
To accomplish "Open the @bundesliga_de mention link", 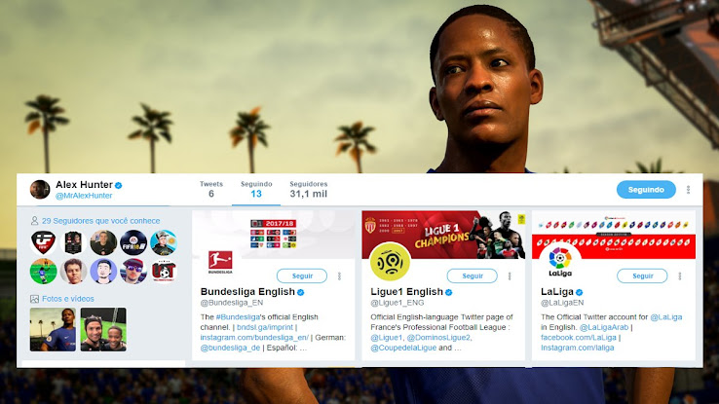I will (230, 348).
